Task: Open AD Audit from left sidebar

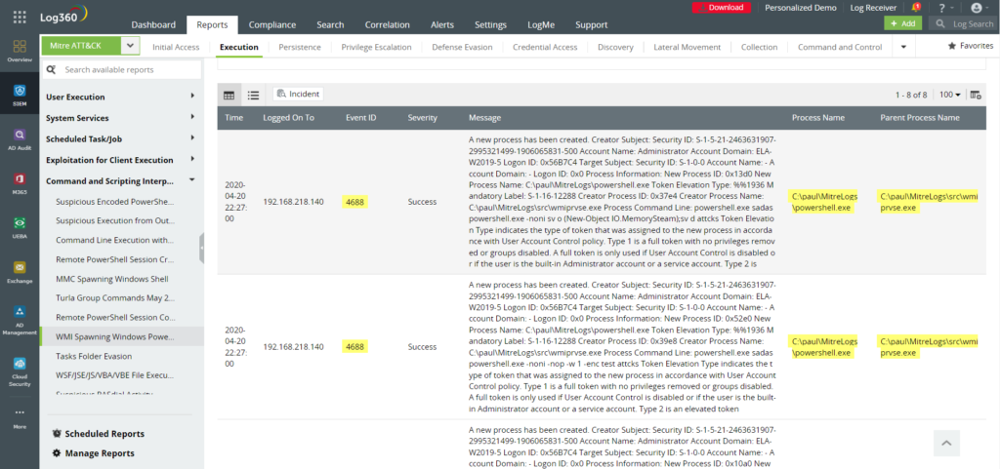Action: point(20,139)
